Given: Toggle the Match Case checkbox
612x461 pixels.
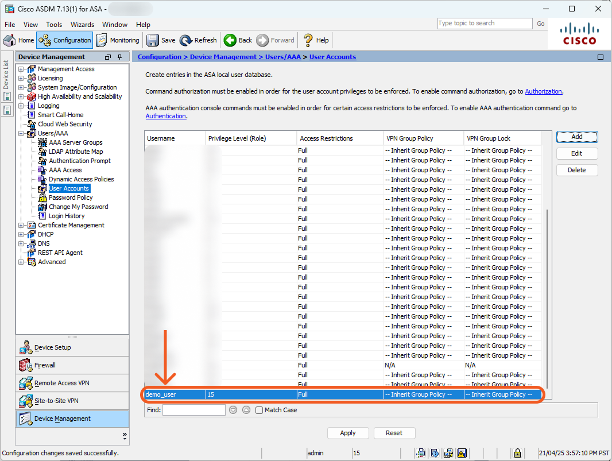Looking at the screenshot, I should (259, 410).
